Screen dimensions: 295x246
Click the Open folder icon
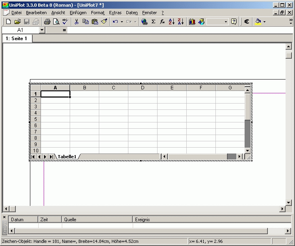tap(17, 22)
